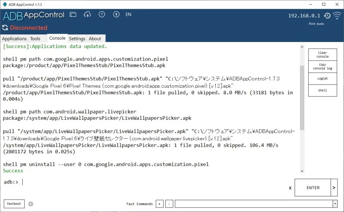This screenshot has height=212, width=344.
Task: Open the help question mark icon
Action: (102, 14)
